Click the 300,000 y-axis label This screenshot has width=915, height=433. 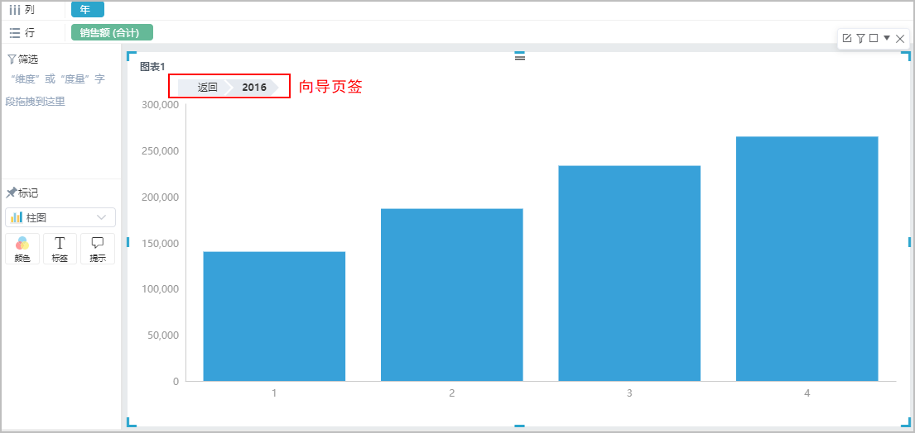pyautogui.click(x=161, y=105)
